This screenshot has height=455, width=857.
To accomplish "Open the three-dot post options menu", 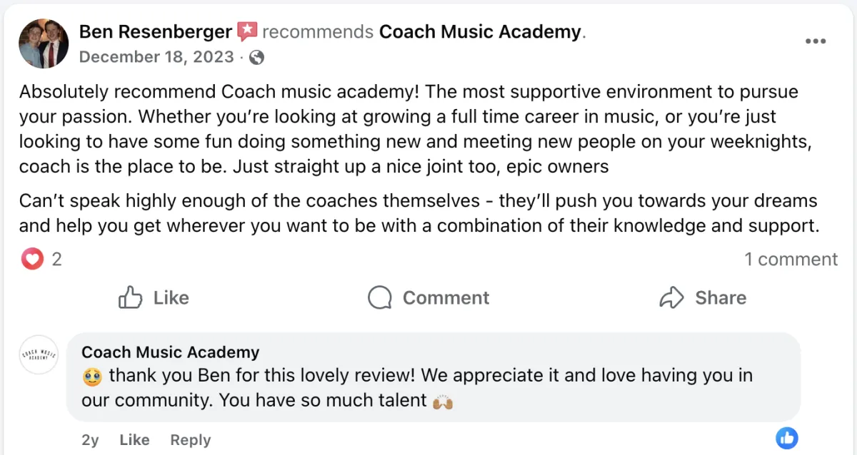I will coord(815,41).
